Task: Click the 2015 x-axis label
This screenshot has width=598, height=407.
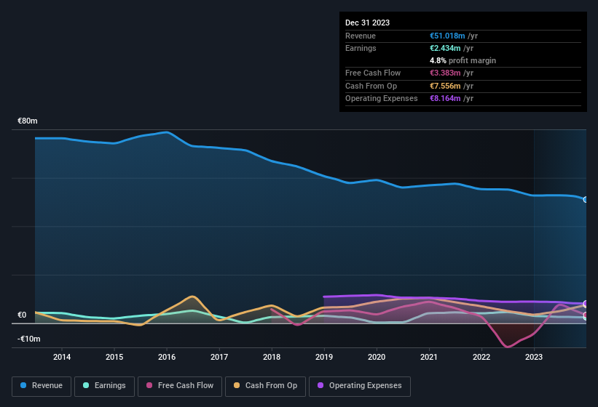Action: (x=114, y=357)
